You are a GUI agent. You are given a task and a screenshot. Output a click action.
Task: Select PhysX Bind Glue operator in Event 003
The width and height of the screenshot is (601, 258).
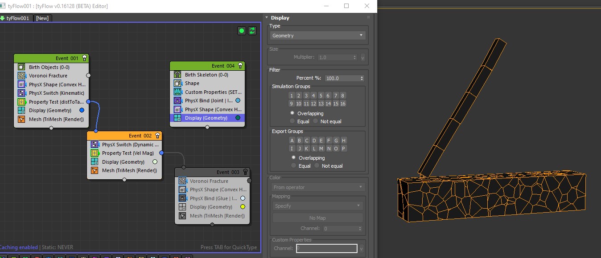pos(213,198)
